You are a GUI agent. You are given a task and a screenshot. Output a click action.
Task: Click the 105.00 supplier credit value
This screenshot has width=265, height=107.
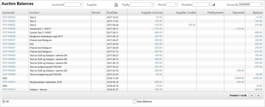pyautogui.click(x=192, y=25)
